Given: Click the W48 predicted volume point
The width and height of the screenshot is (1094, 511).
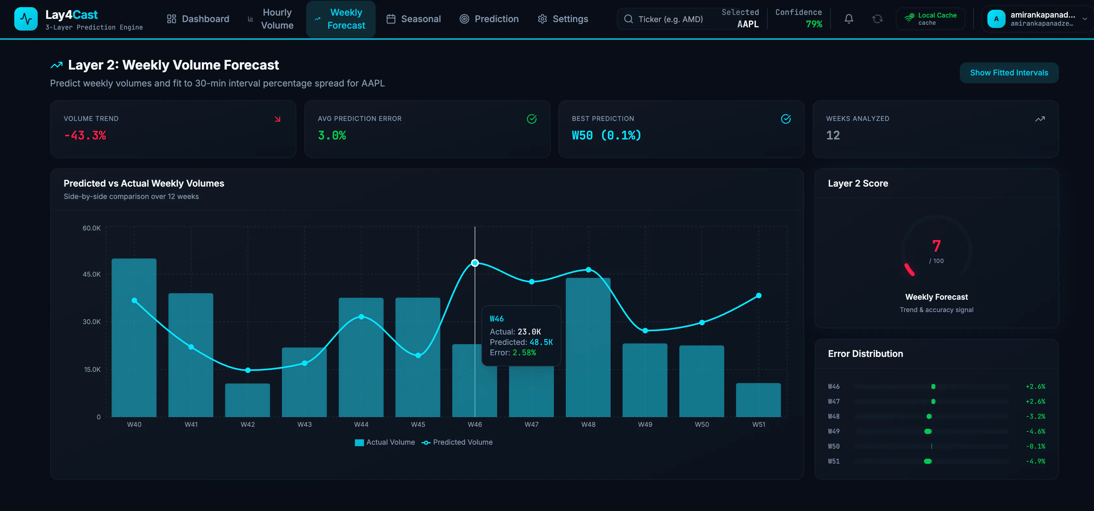Looking at the screenshot, I should point(588,270).
